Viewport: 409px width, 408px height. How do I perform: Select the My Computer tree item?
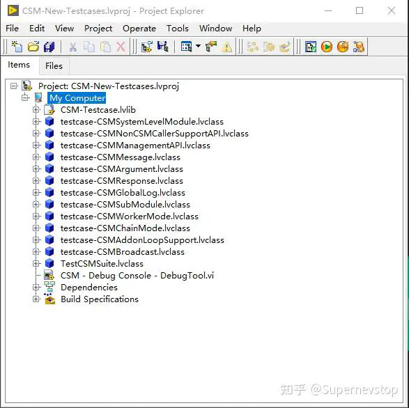(77, 98)
